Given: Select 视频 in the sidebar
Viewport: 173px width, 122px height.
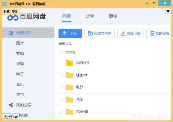Looking at the screenshot, I should tap(20, 64).
